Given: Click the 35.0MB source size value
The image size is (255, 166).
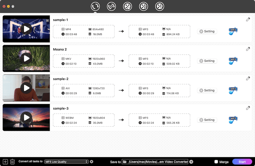Looking at the screenshot, I should pyautogui.click(x=98, y=123).
